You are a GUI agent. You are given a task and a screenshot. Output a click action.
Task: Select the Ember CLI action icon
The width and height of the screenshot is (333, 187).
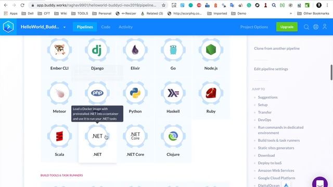coord(59,50)
